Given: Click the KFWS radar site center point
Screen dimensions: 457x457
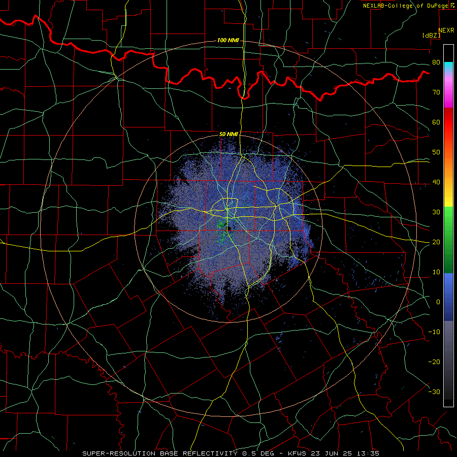Looking at the screenshot, I should (x=228, y=229).
